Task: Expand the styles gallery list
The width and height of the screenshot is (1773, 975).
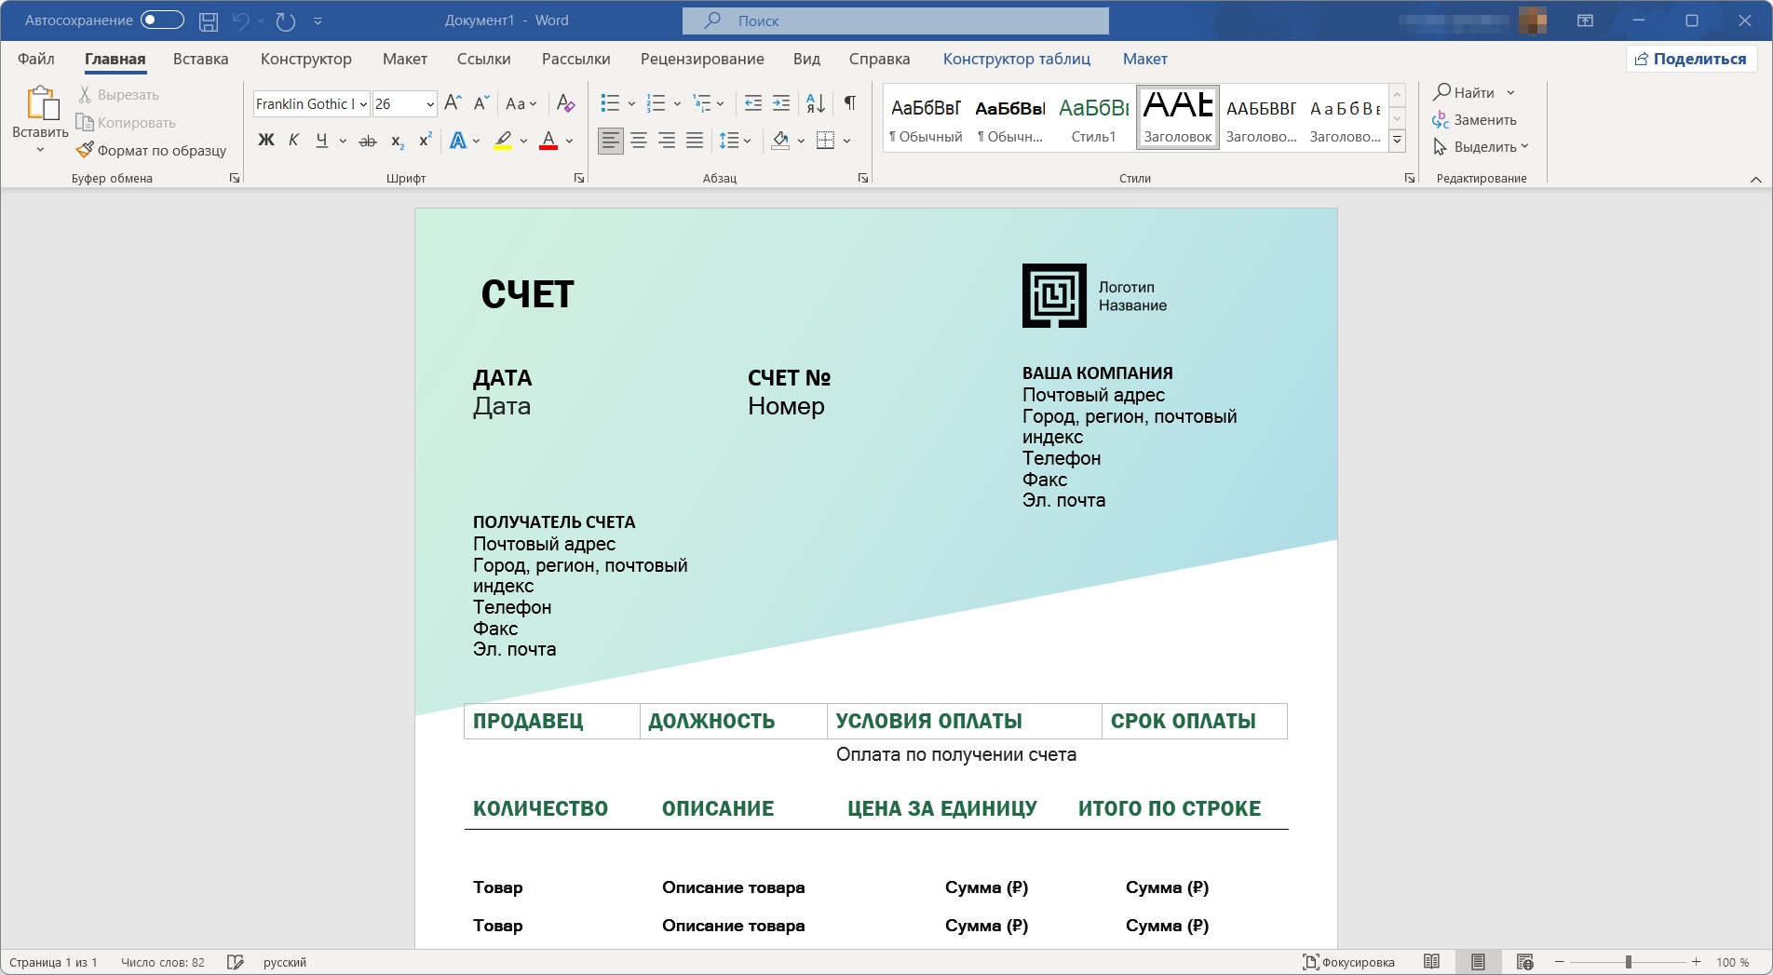Action: pos(1397,141)
